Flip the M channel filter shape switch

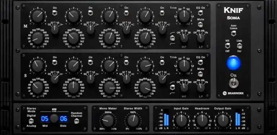tap(172, 38)
